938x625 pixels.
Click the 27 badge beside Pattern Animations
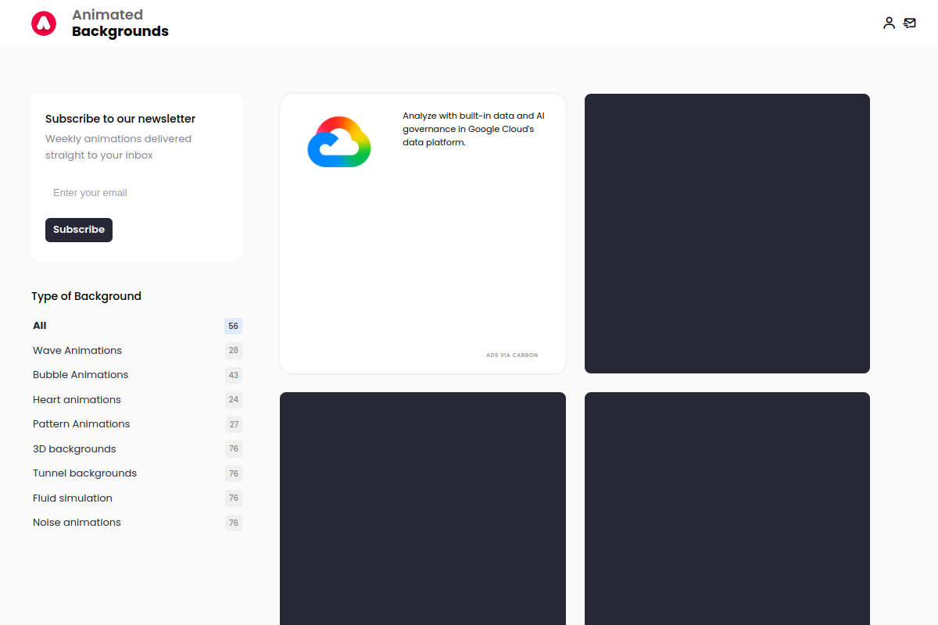233,424
